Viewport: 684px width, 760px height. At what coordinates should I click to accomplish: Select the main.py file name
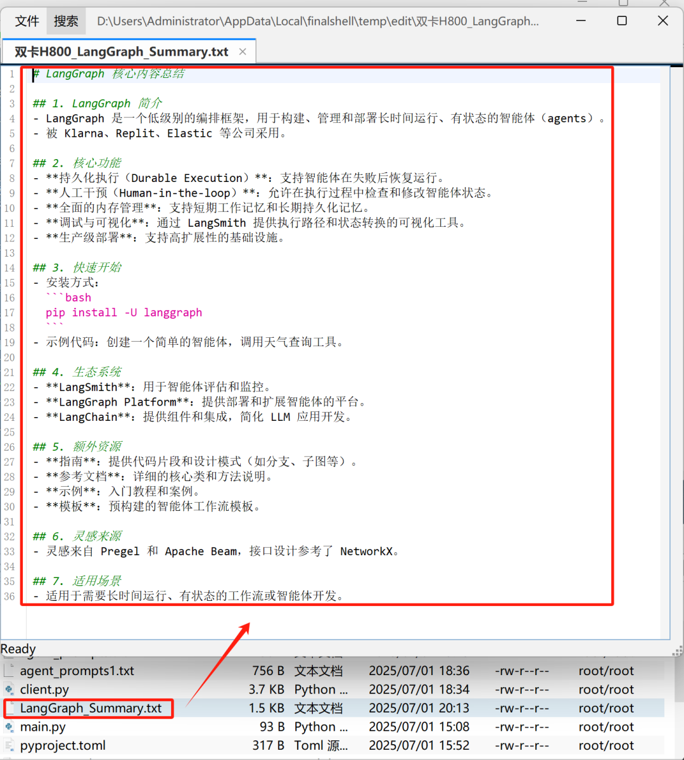coord(42,726)
